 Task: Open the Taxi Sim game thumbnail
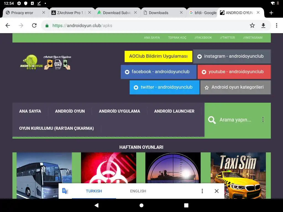pyautogui.click(x=238, y=176)
